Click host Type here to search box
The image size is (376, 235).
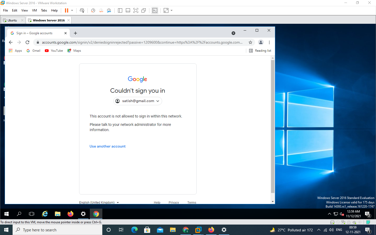(57, 230)
